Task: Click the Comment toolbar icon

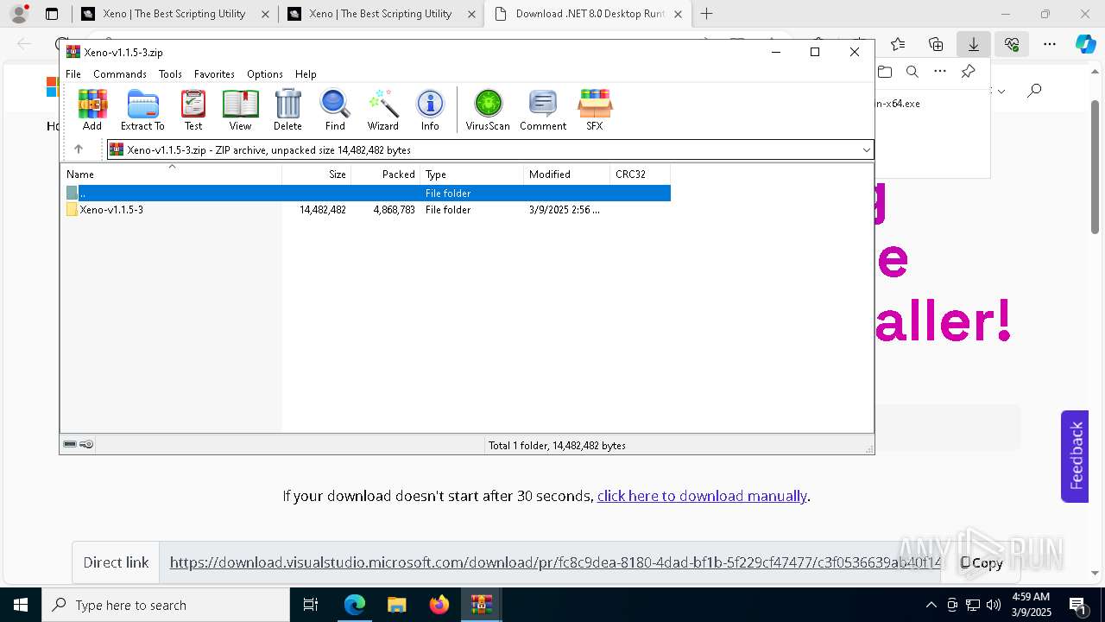Action: [x=543, y=110]
